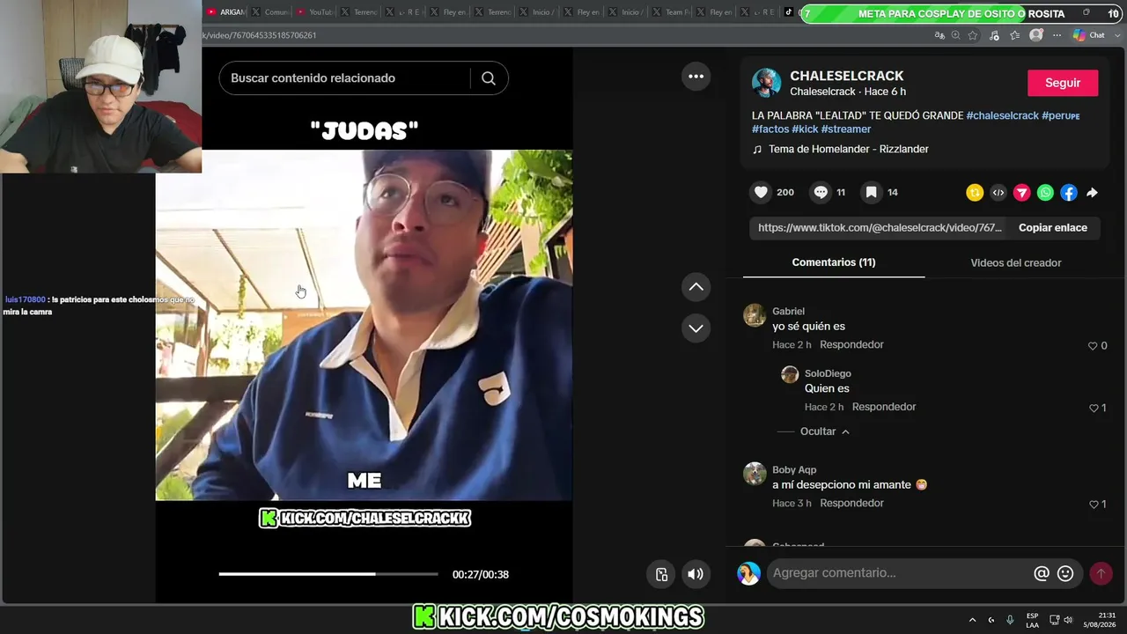Open more share options arrow

click(x=1092, y=193)
